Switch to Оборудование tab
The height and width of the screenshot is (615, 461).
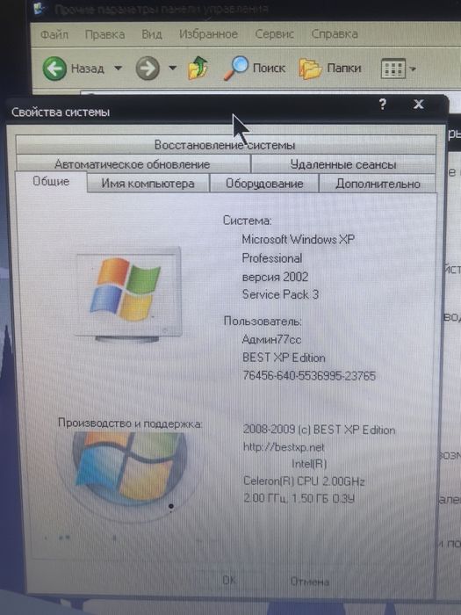click(x=264, y=184)
